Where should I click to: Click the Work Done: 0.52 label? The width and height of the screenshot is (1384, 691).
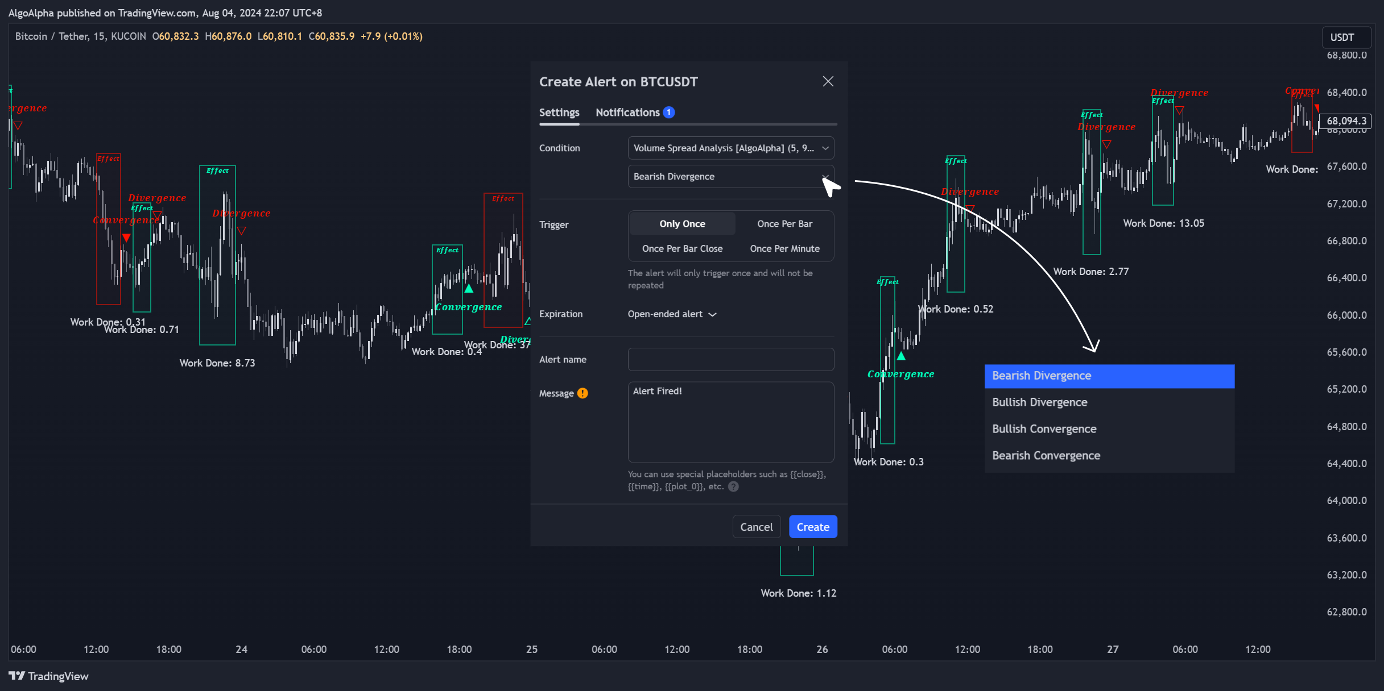tap(956, 309)
